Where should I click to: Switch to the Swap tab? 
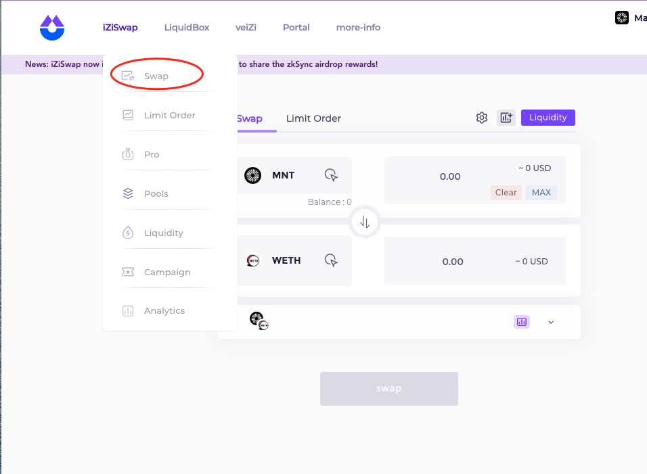point(250,119)
